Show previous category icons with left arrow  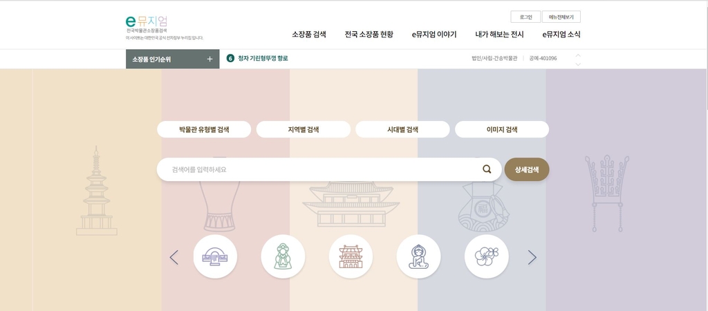(174, 257)
